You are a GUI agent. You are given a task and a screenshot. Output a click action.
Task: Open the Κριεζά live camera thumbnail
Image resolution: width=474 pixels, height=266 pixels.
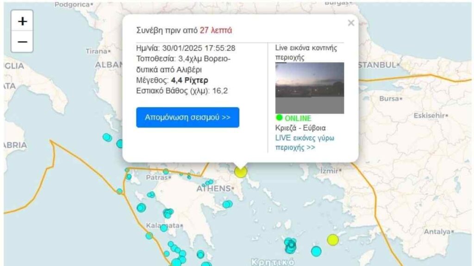pos(310,88)
